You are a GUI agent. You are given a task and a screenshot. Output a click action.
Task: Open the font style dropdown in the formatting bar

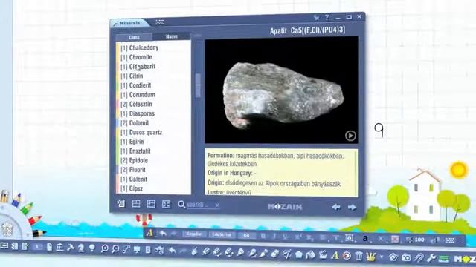(194, 234)
